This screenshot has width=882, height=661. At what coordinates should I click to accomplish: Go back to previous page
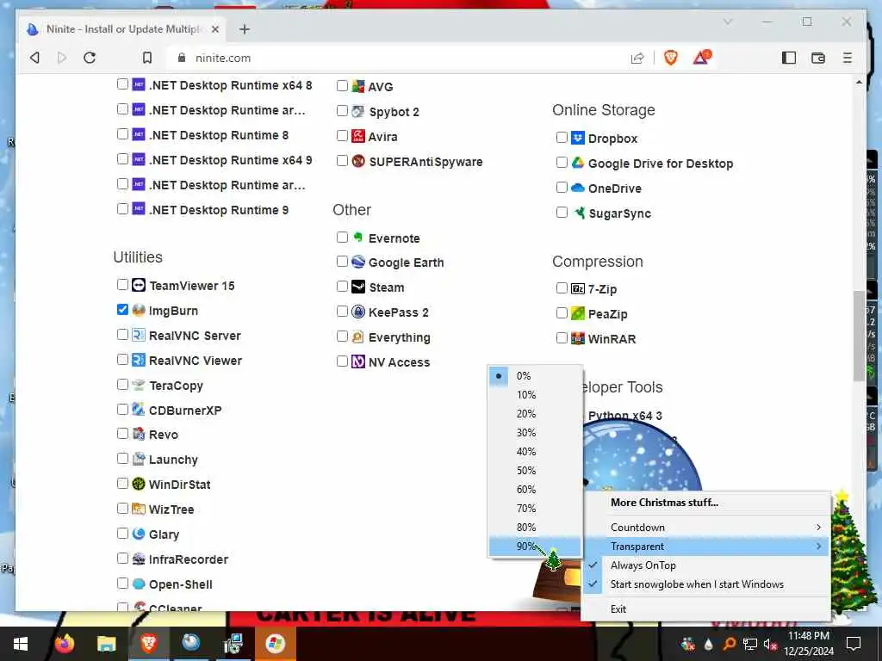[x=34, y=58]
